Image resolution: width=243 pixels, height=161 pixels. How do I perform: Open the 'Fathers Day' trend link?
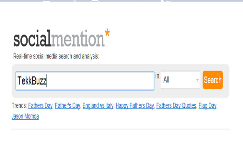[x=40, y=106]
